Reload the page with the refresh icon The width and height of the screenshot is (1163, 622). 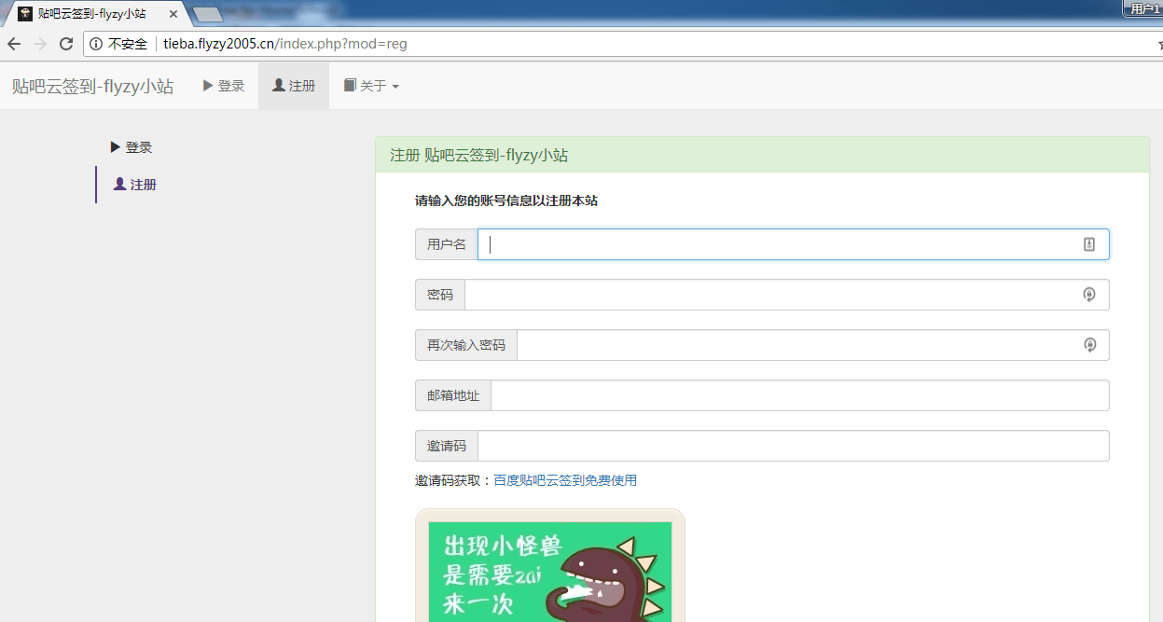[66, 44]
